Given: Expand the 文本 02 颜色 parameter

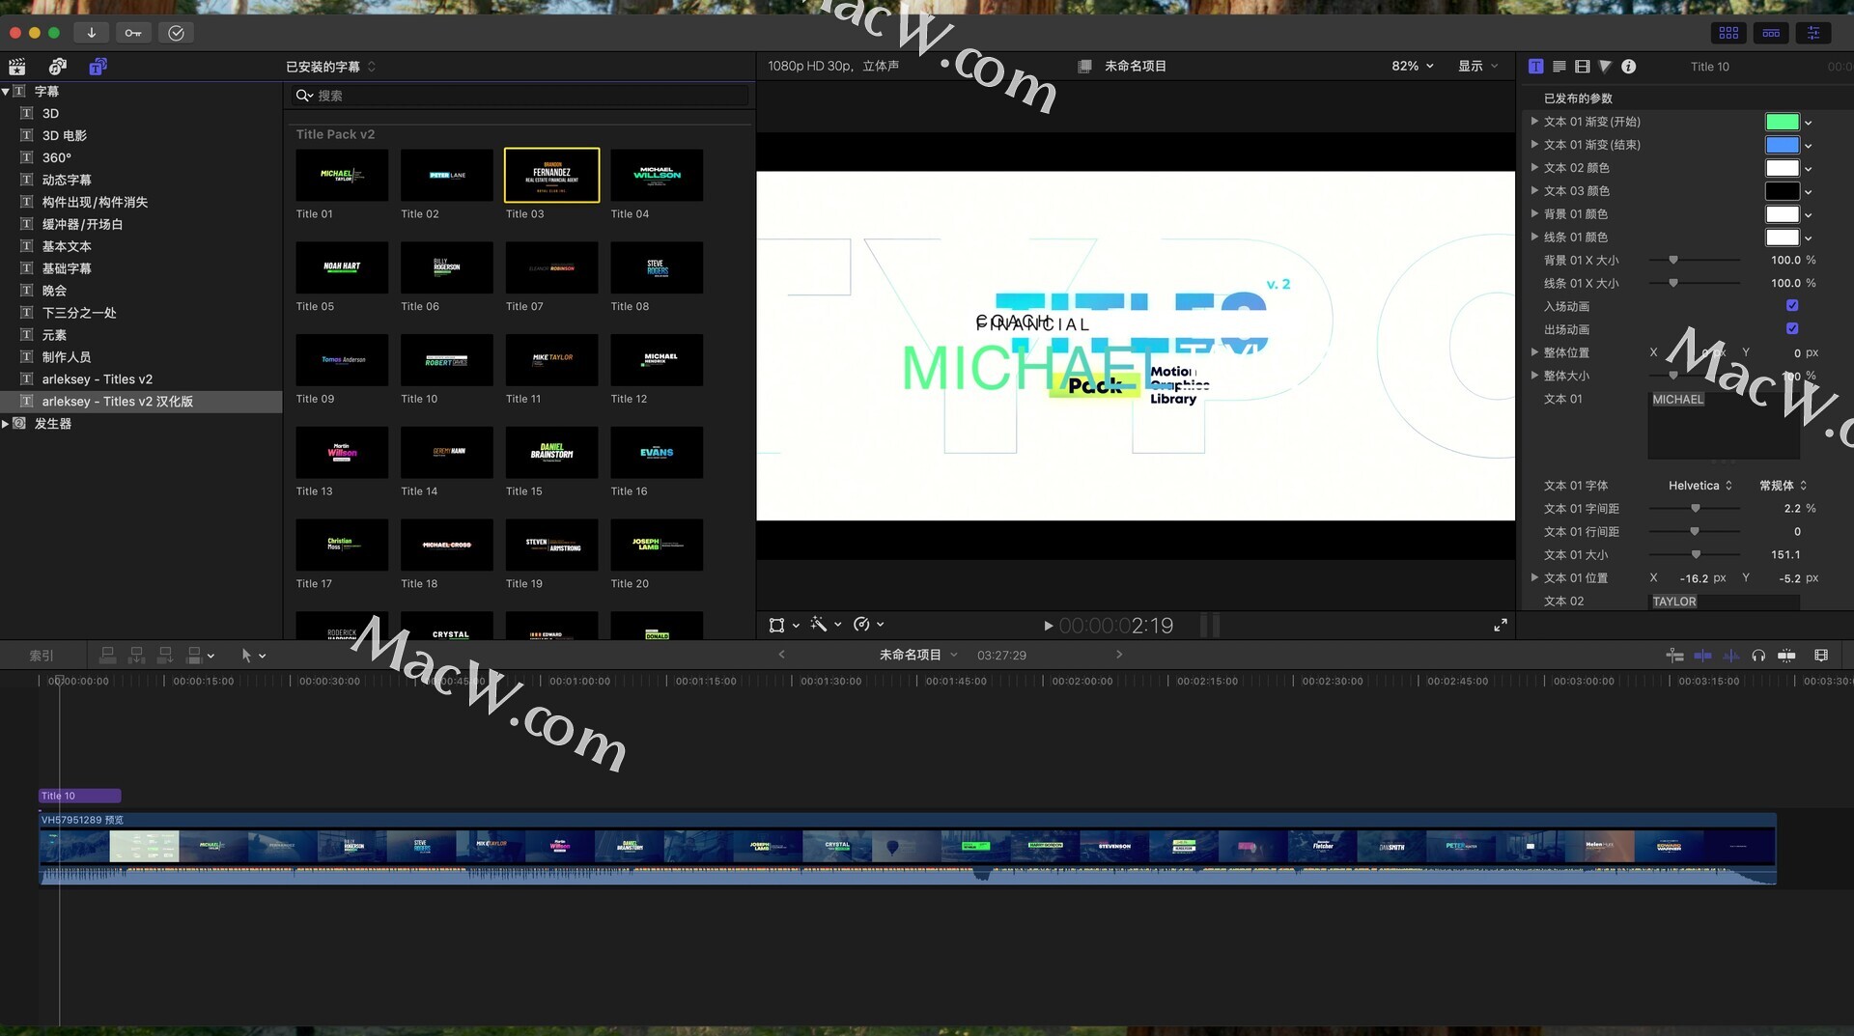Looking at the screenshot, I should 1534,168.
